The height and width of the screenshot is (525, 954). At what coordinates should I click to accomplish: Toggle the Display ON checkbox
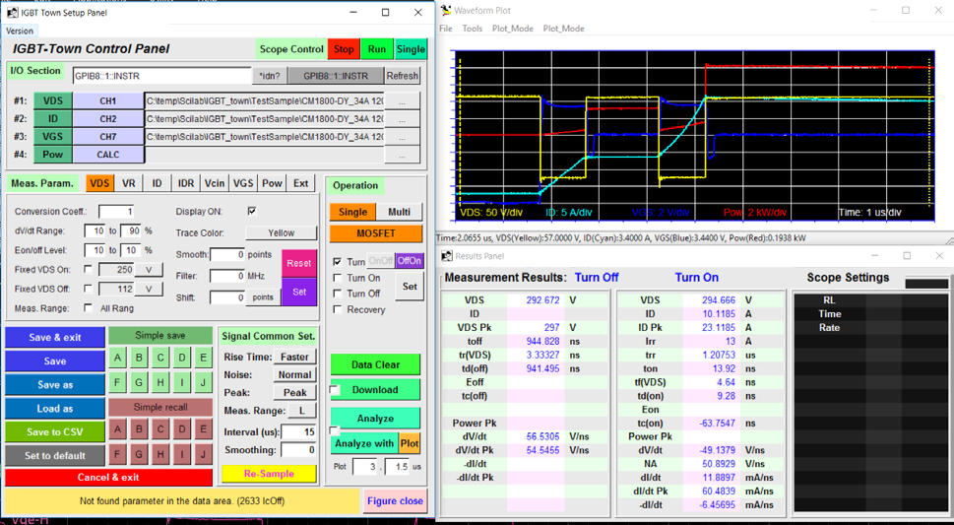(252, 212)
